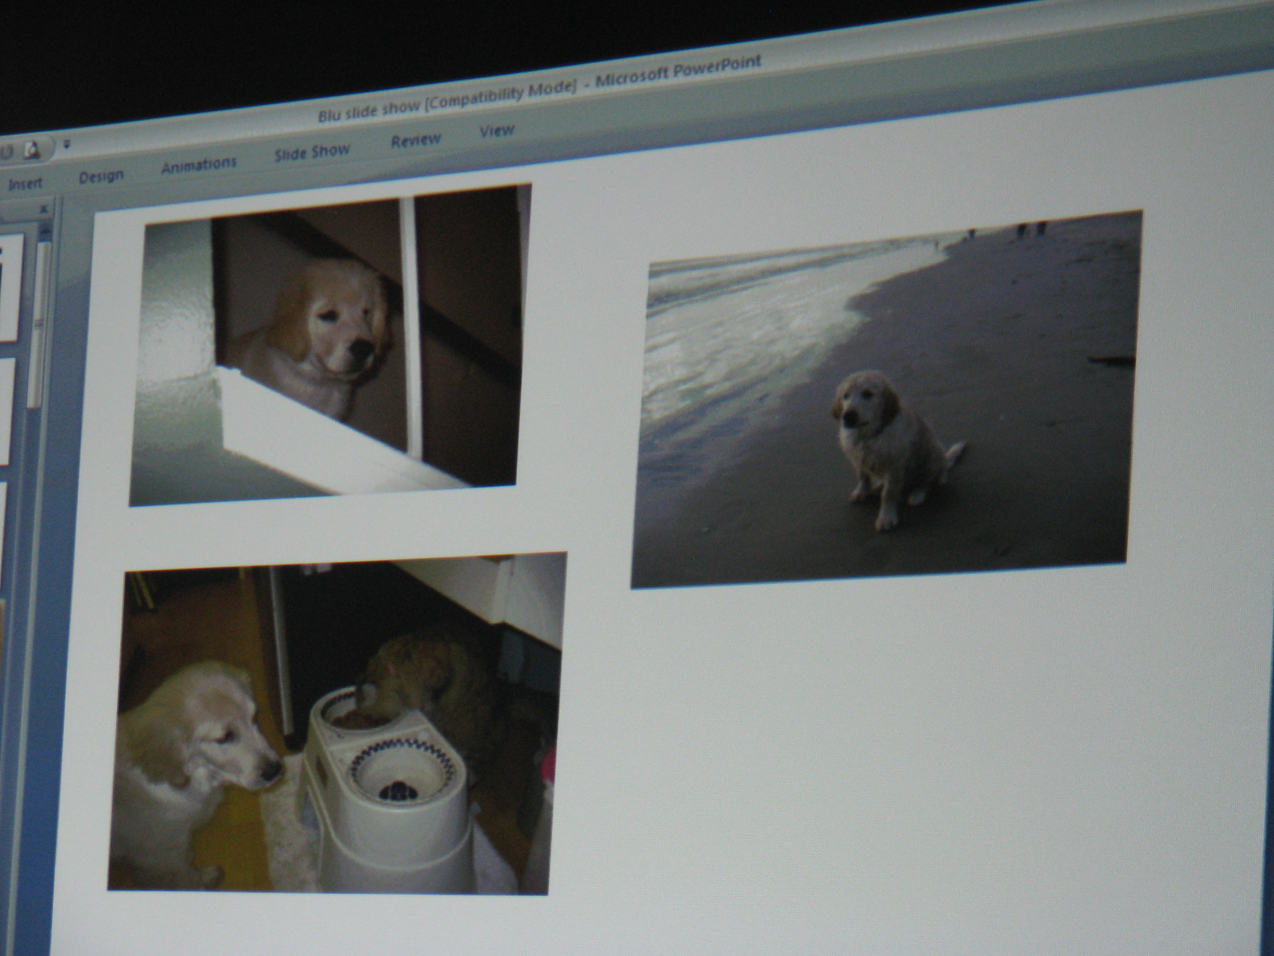The image size is (1274, 956).
Task: Open the View ribbon tab
Action: [496, 131]
